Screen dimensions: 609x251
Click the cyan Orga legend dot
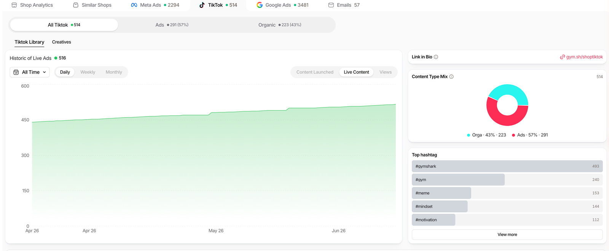click(469, 135)
